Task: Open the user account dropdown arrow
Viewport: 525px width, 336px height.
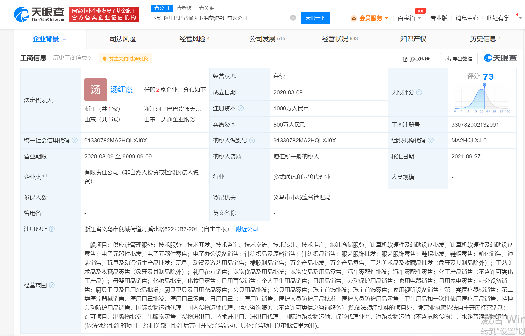Action: (x=520, y=18)
